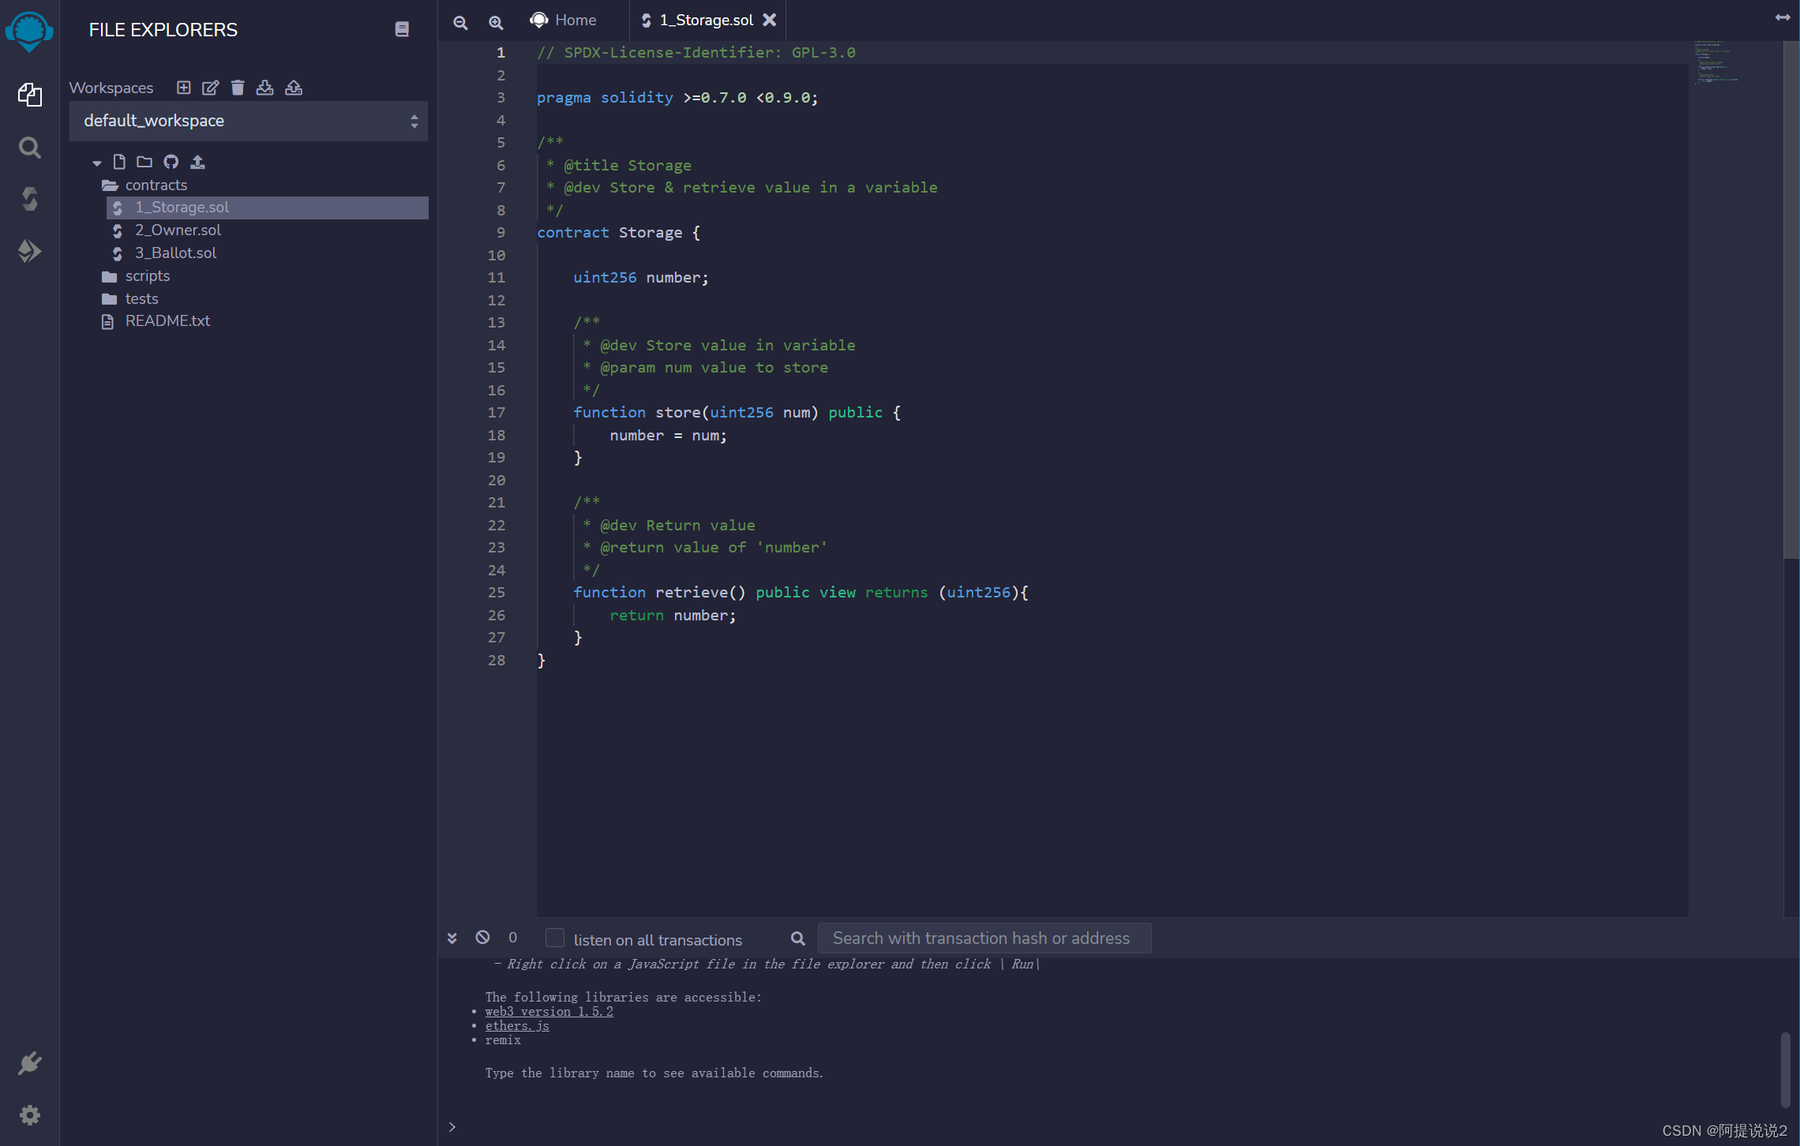Zoom out the editor font
The width and height of the screenshot is (1800, 1146).
coord(460,22)
